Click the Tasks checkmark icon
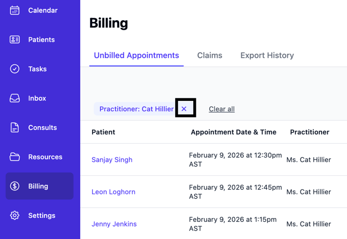 pos(15,69)
